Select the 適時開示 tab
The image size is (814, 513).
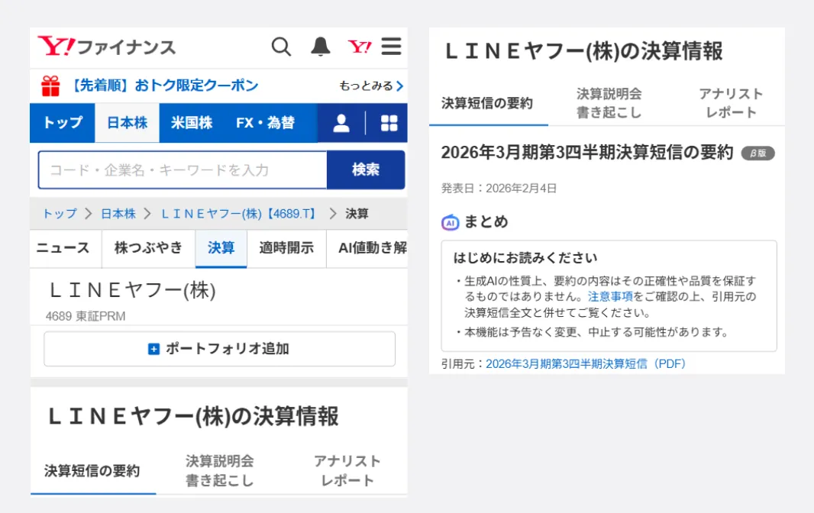286,248
